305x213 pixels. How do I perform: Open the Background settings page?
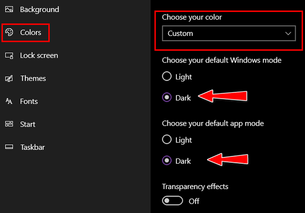tap(39, 9)
